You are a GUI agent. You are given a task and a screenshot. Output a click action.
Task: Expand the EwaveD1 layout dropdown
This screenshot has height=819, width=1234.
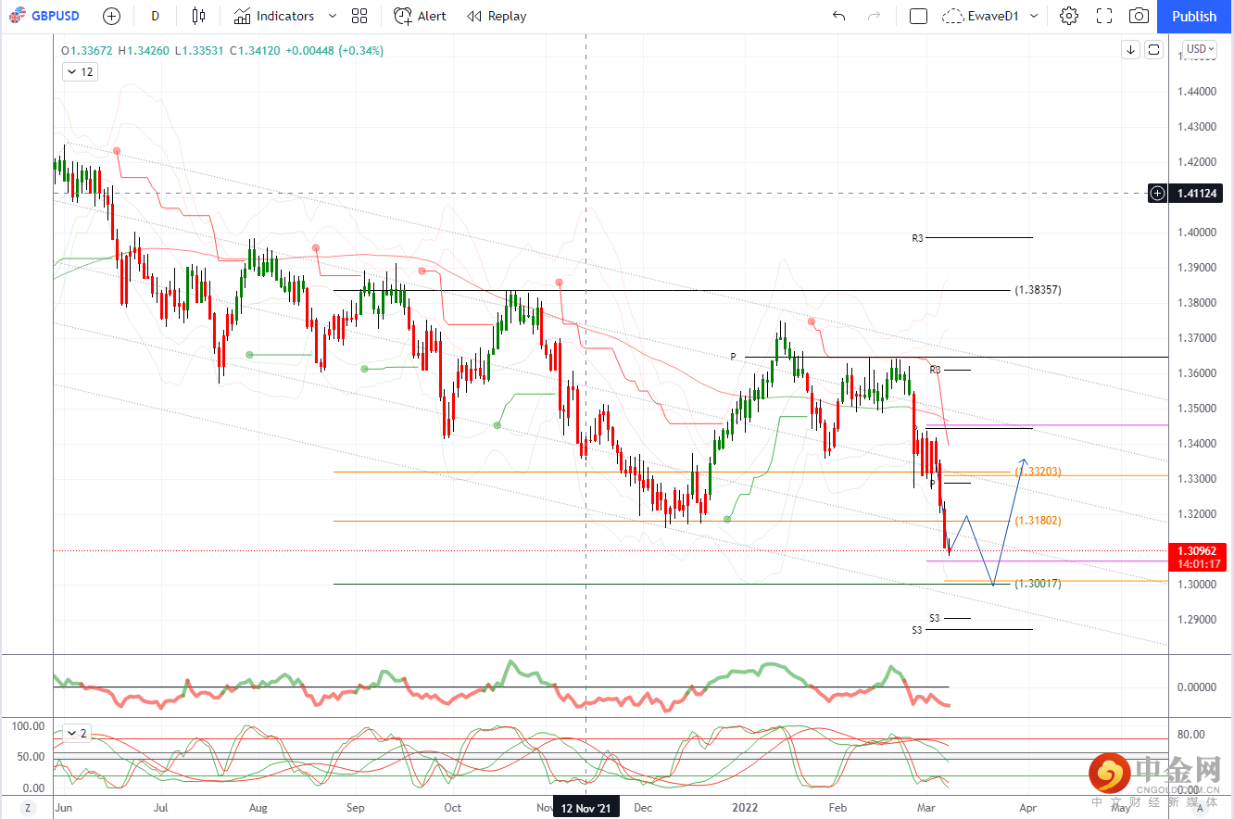coord(1034,16)
